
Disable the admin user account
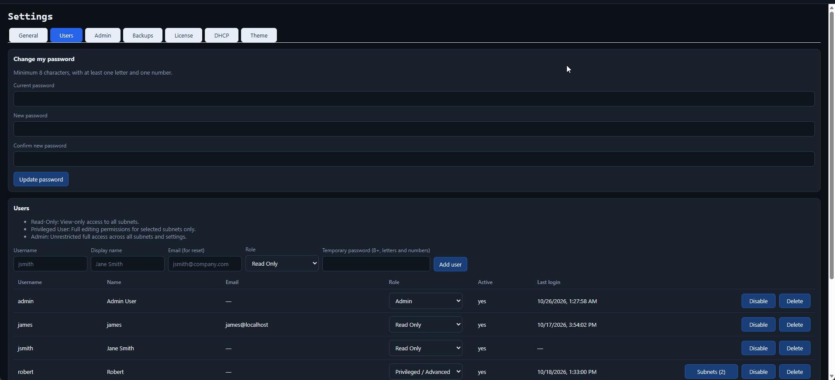pyautogui.click(x=759, y=301)
